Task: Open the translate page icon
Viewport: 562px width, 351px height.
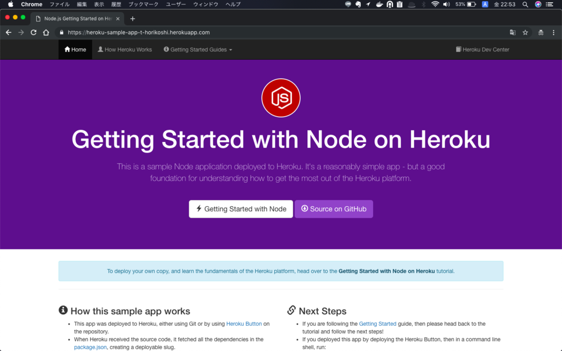Action: click(513, 32)
